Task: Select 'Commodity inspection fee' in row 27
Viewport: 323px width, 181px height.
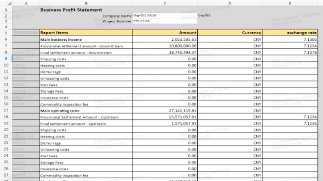Action: tap(86, 175)
